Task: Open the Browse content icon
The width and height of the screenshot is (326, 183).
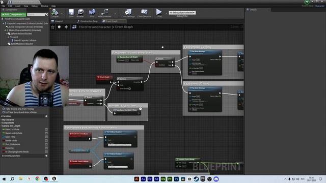Action: [80, 12]
